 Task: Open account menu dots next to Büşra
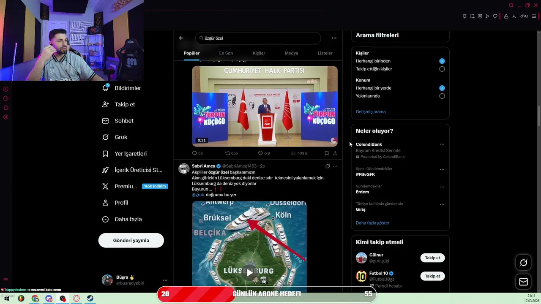pyautogui.click(x=165, y=280)
